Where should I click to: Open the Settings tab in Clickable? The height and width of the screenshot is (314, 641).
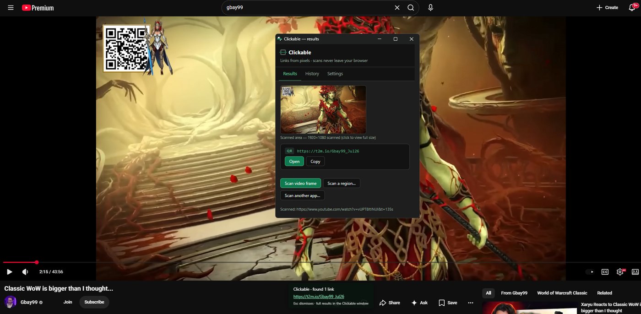[x=335, y=74]
